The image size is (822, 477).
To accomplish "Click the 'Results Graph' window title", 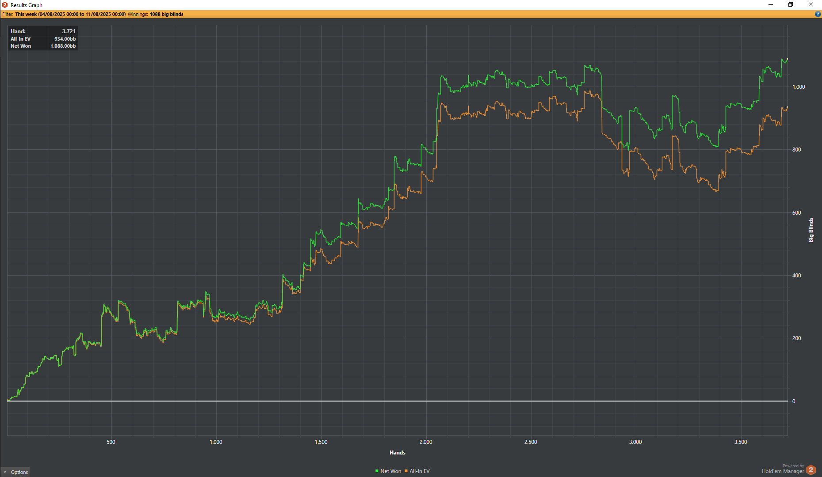I will [x=27, y=5].
